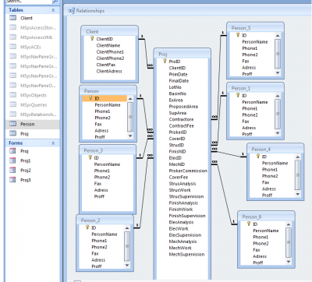
Task: Select the MSysObjects table icon
Action: point(12,95)
